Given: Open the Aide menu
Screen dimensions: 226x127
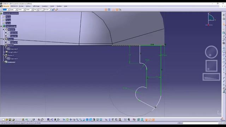Looking at the screenshot, I should tap(66, 6).
